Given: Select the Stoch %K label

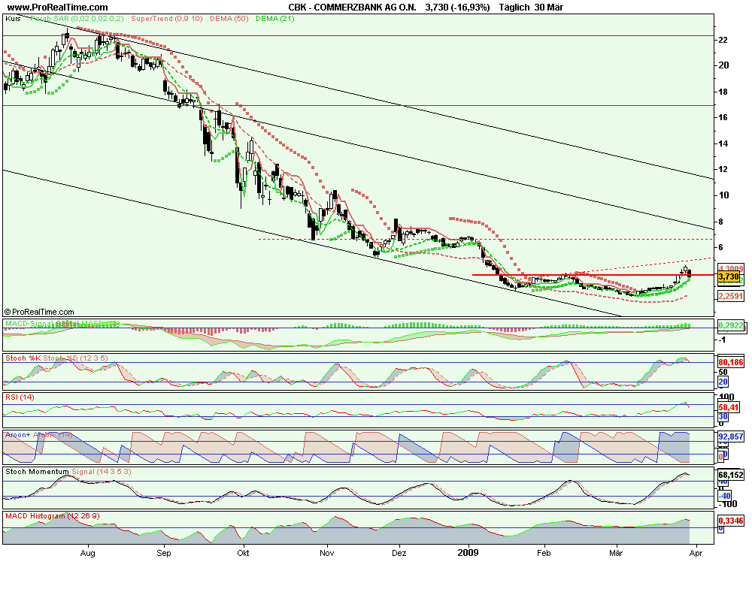Looking at the screenshot, I should tap(23, 358).
